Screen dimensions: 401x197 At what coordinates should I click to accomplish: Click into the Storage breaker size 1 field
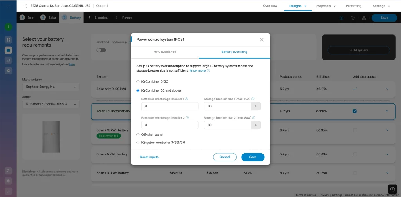point(228,107)
